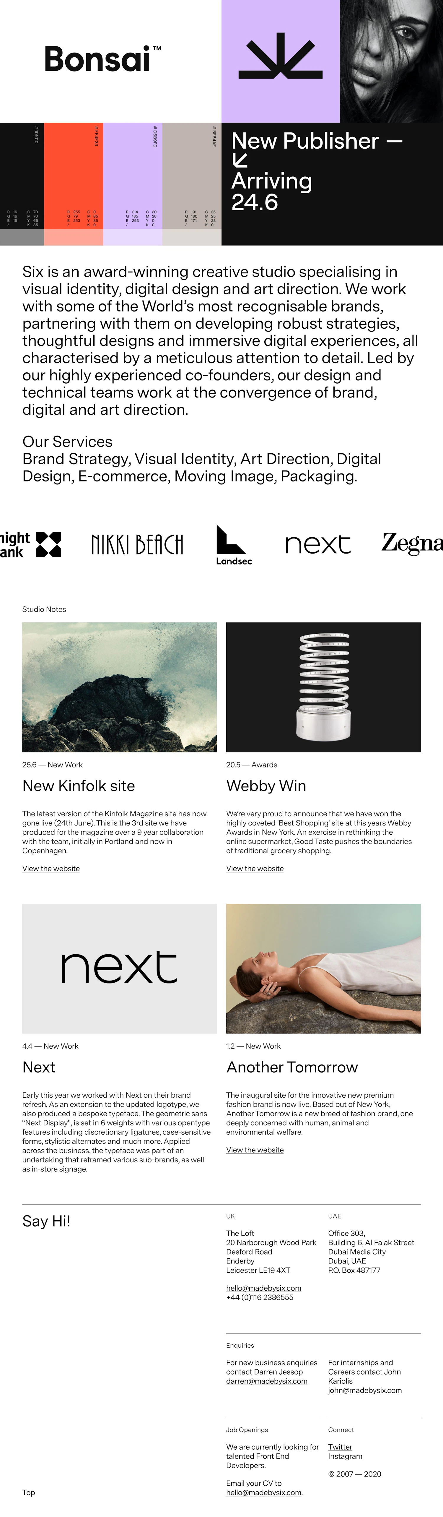Click the Next logo in the client strip
The height and width of the screenshot is (1517, 443).
tap(318, 544)
